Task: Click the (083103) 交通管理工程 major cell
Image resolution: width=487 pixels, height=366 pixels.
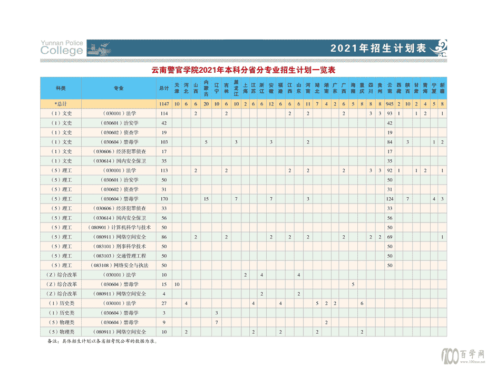Action: tap(119, 256)
